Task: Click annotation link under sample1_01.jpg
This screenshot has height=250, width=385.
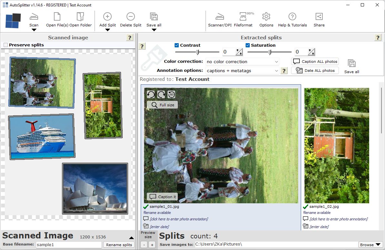Action: 179,219
